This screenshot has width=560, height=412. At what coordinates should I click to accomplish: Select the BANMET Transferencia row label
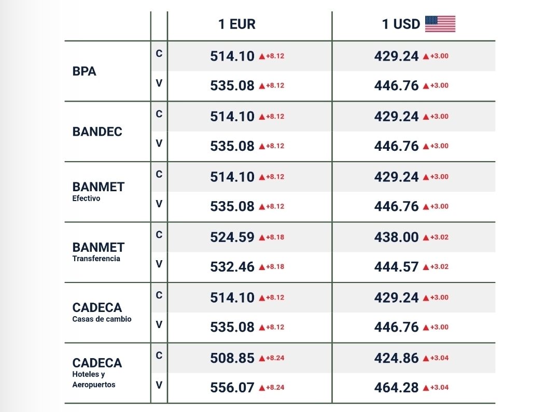pyautogui.click(x=99, y=251)
